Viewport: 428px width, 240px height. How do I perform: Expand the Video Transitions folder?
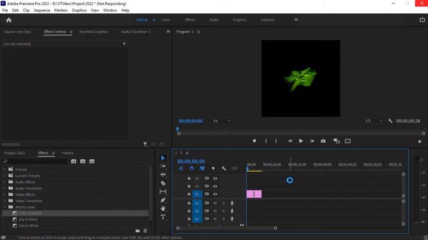coord(4,201)
